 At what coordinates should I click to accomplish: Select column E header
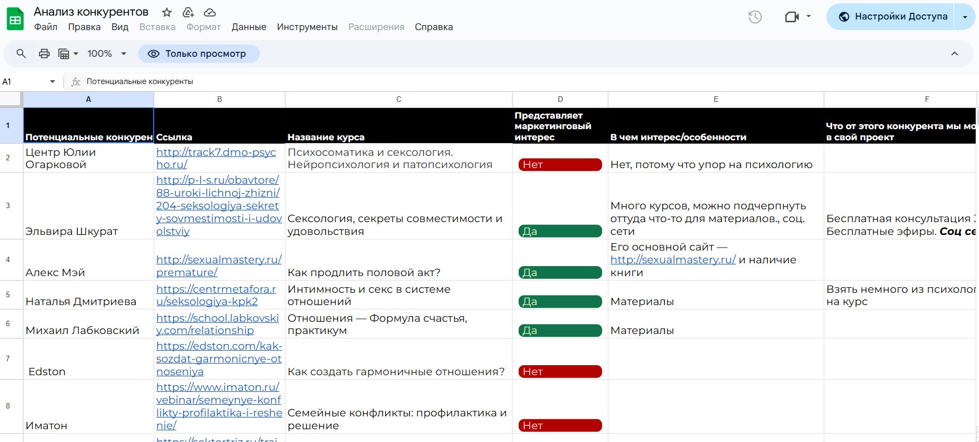click(x=716, y=99)
